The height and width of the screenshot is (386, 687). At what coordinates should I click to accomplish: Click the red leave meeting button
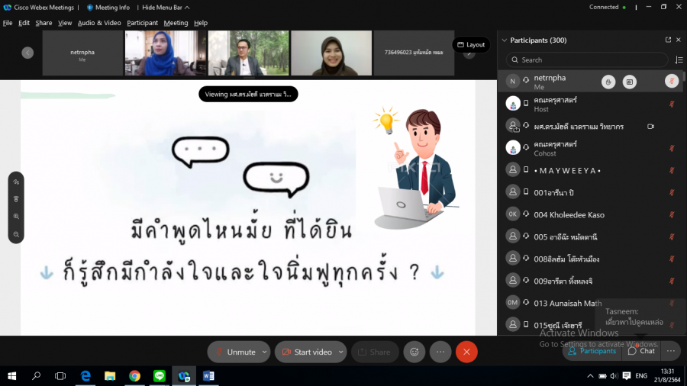pyautogui.click(x=466, y=352)
